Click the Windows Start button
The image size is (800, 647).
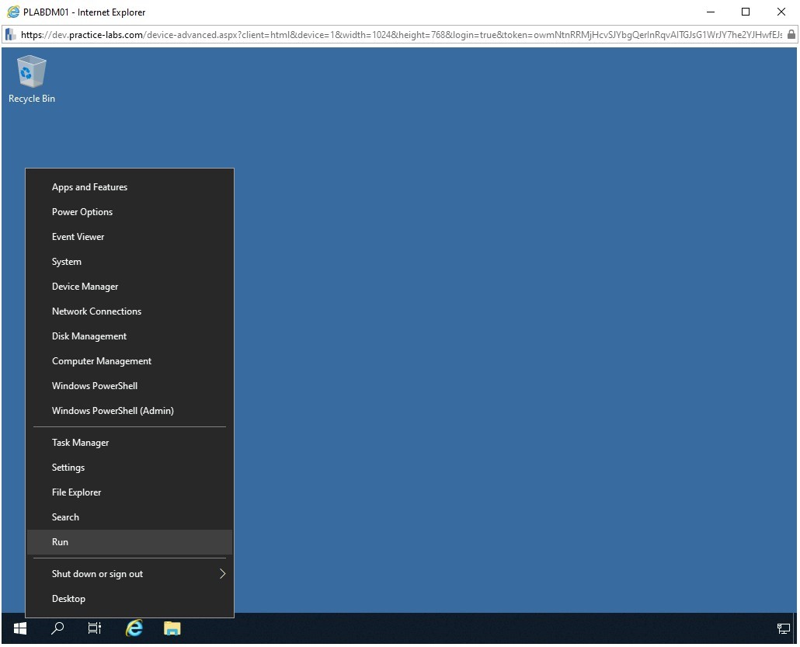click(x=20, y=628)
